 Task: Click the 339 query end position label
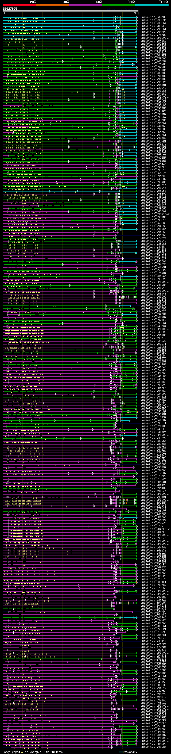point(135,13)
